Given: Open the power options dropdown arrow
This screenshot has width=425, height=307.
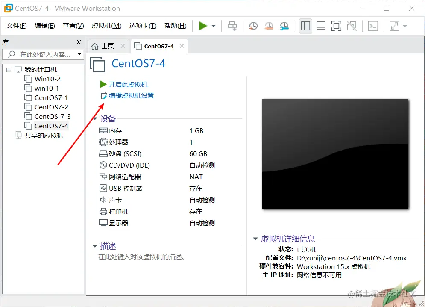Looking at the screenshot, I should pos(214,26).
